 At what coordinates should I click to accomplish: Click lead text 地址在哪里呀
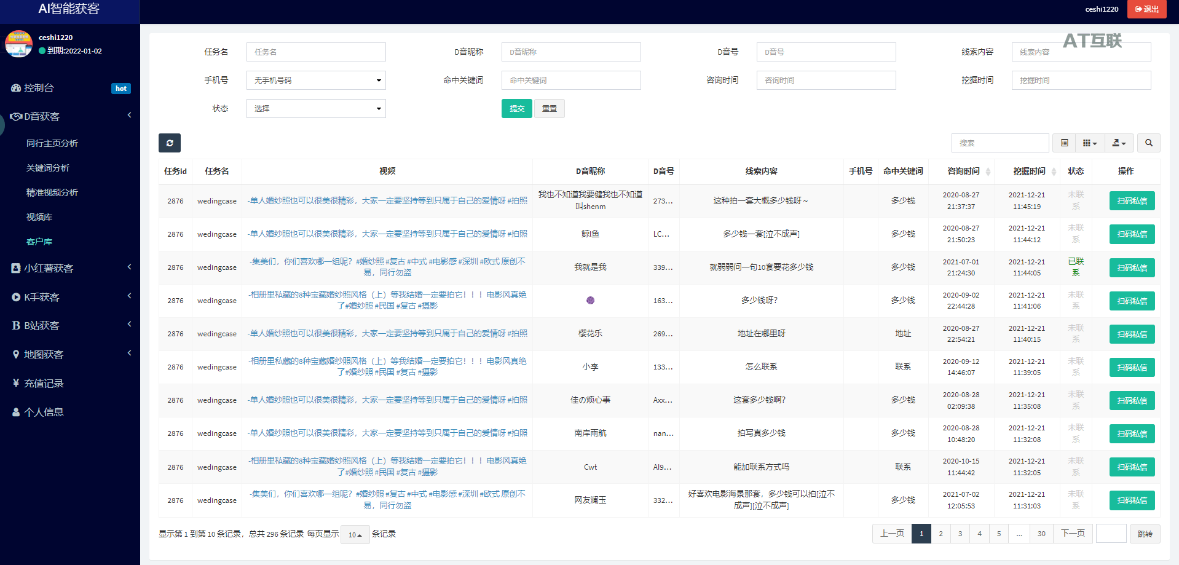761,333
